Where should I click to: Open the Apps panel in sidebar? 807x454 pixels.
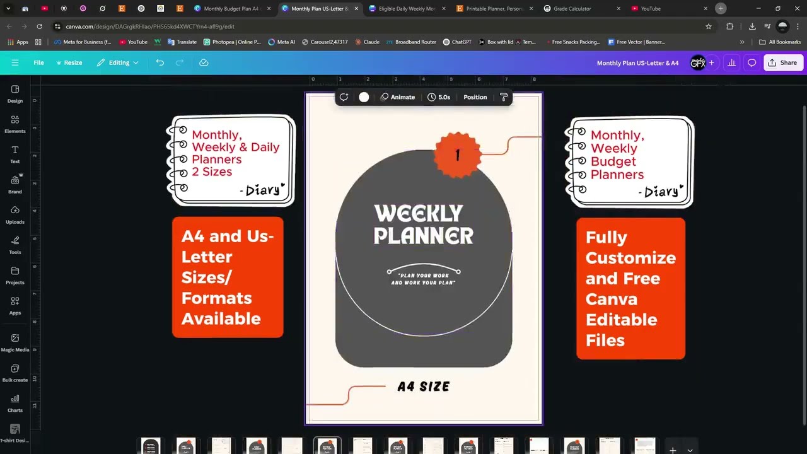tap(15, 306)
